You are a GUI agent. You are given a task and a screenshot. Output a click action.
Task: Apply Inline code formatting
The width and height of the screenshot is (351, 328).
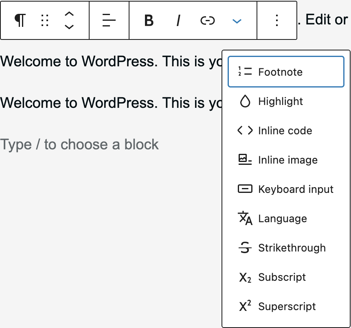point(286,131)
